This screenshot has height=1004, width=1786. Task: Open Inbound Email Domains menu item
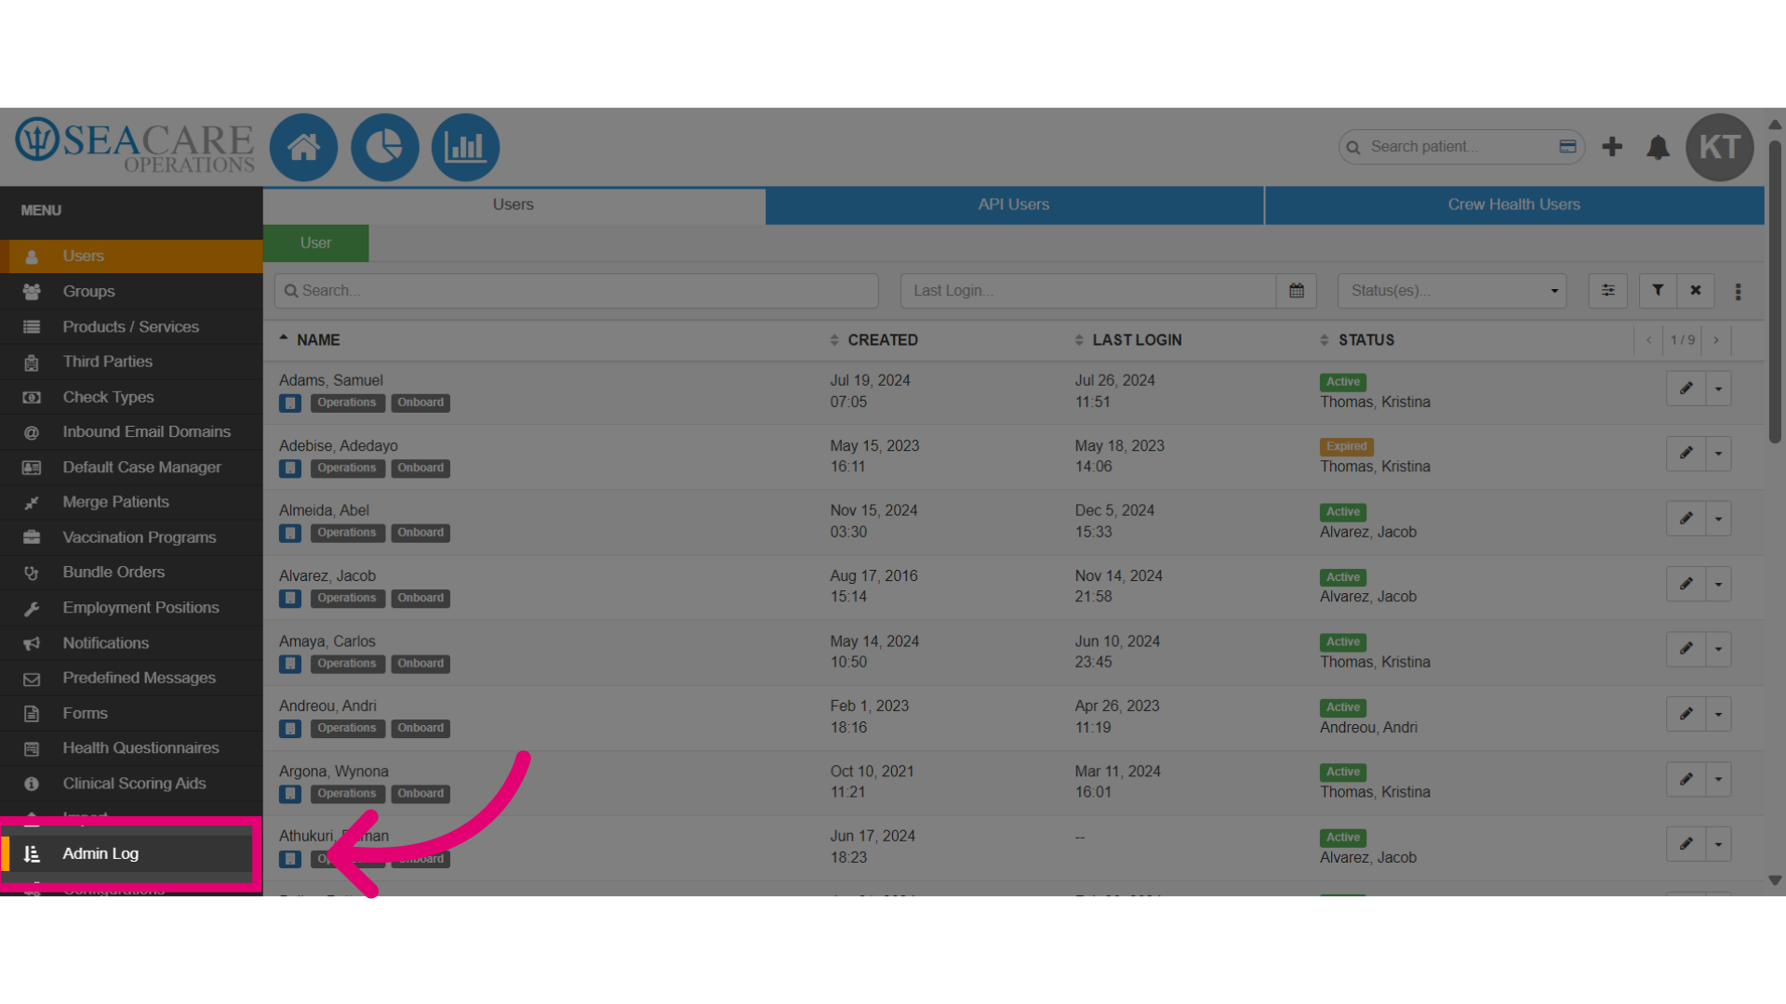pos(131,432)
